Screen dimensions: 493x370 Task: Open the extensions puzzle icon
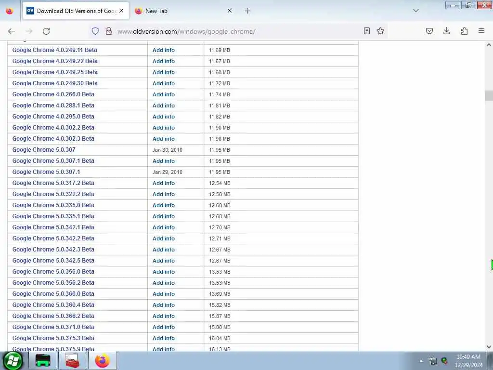[465, 31]
